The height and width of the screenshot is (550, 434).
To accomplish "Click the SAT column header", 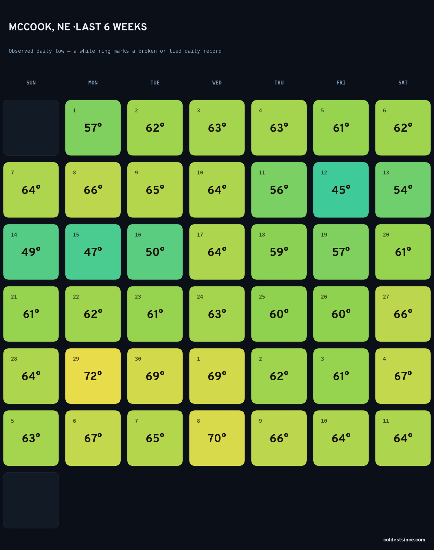I will [x=403, y=83].
